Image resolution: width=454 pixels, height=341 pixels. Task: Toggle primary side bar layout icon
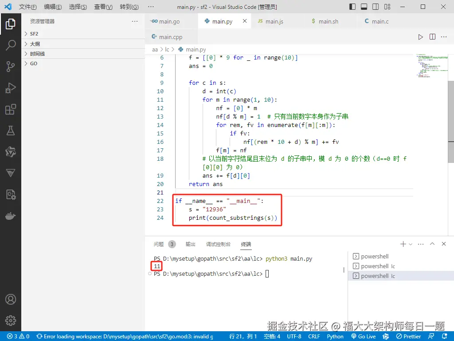(352, 7)
